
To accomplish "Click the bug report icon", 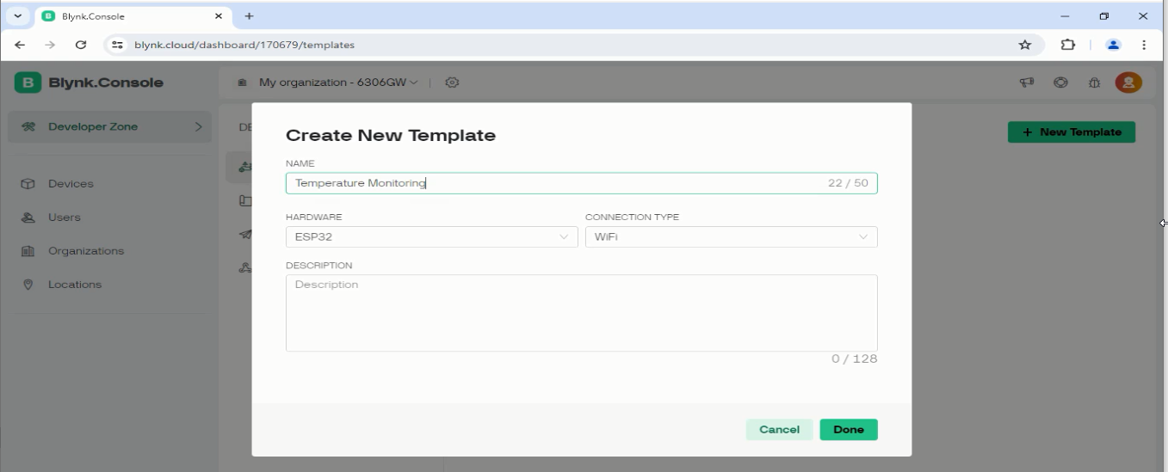I will click(x=1095, y=83).
